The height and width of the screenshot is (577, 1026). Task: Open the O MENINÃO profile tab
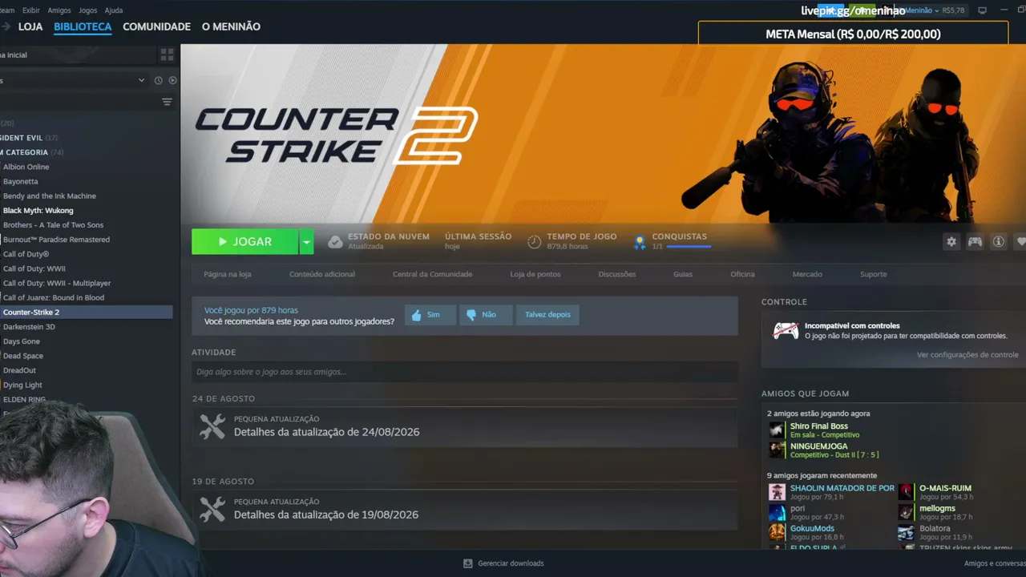231,26
